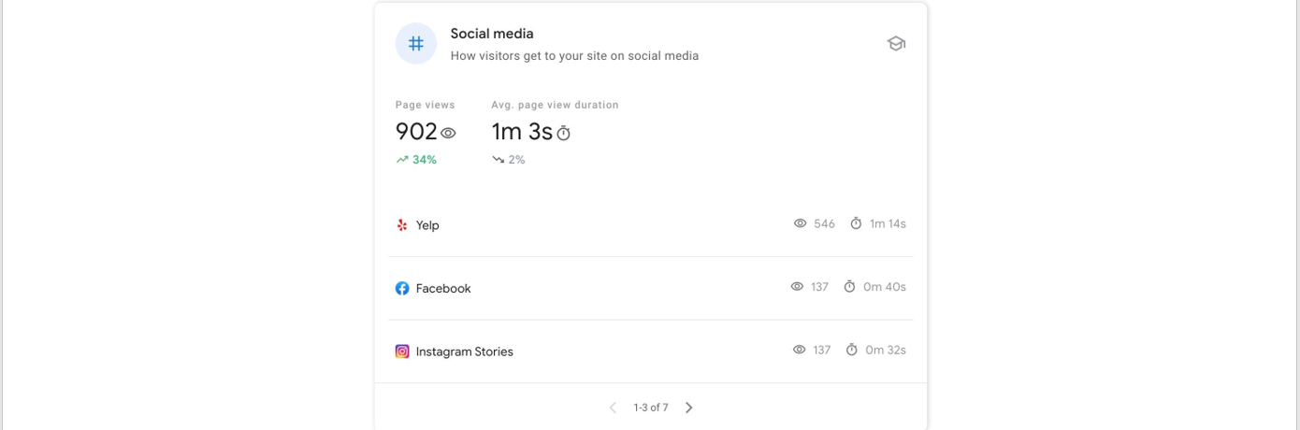Screen dimensions: 1300x430
Task: Select the Facebook row label
Action: [x=443, y=289]
